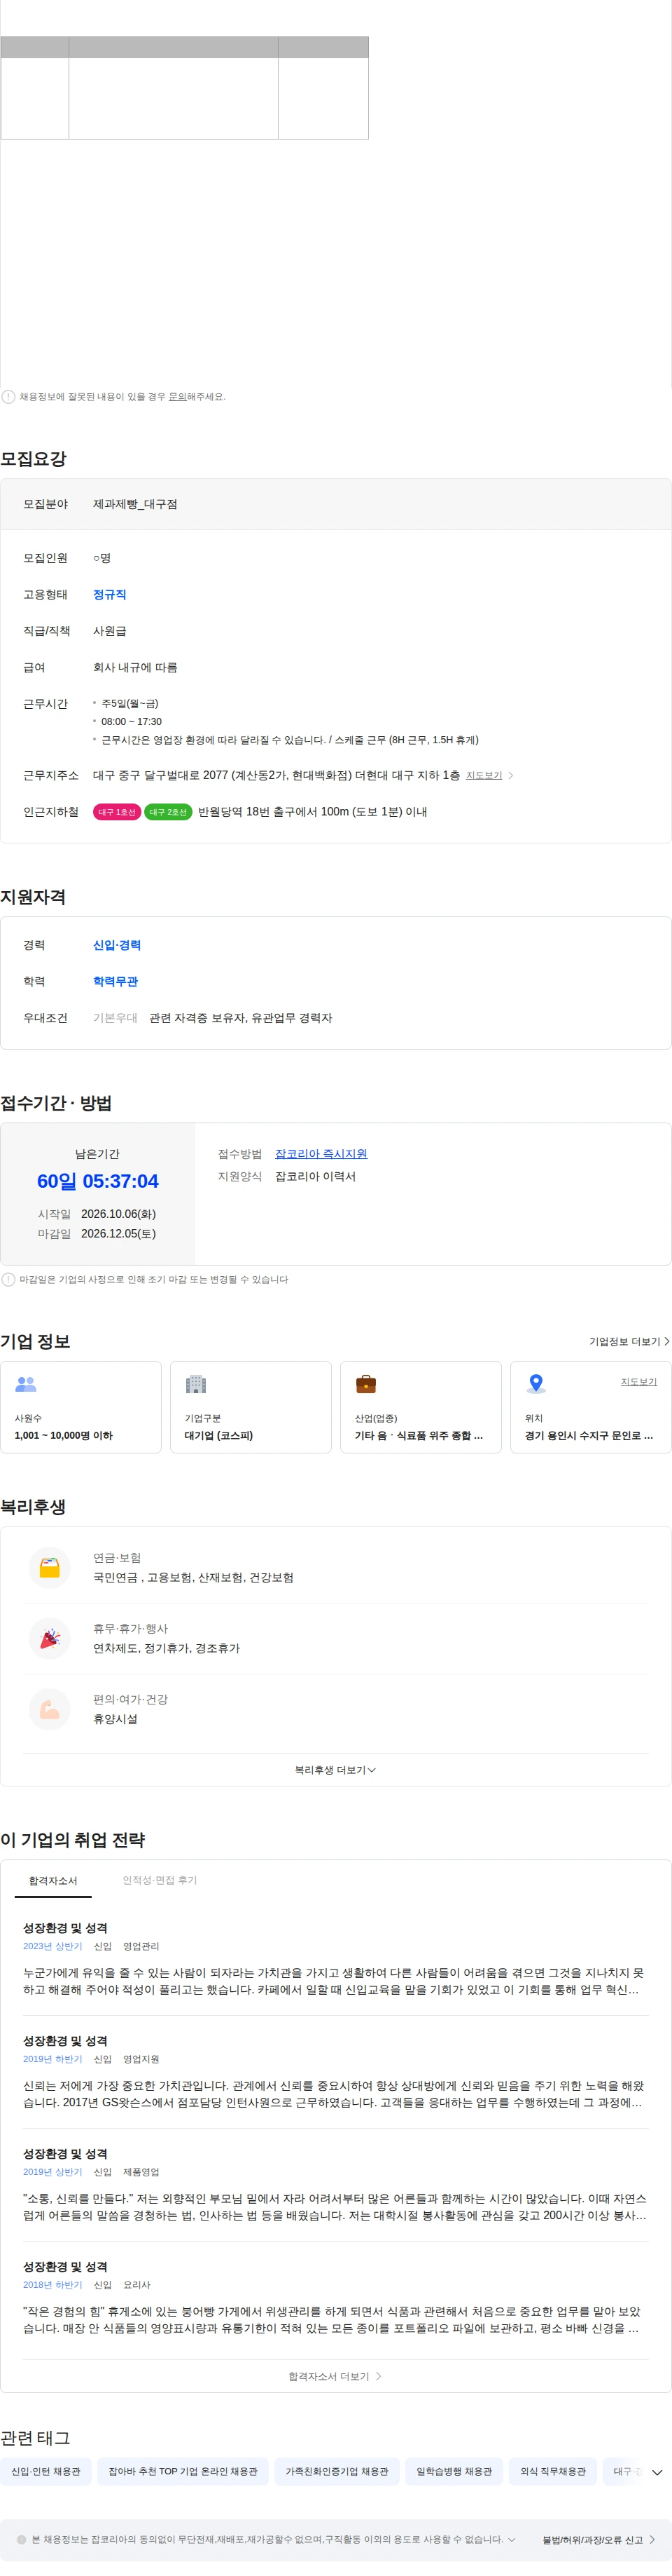Click the 외식 직무채용관 tag
672x2576 pixels.
pos(553,2472)
